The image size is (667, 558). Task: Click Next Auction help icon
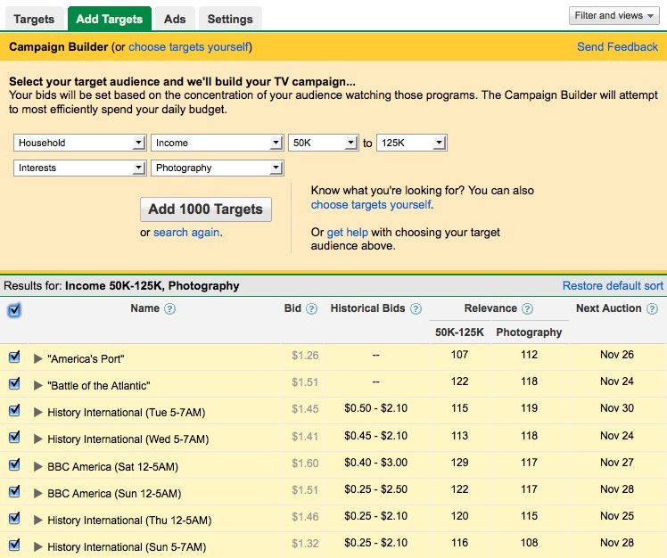[652, 309]
